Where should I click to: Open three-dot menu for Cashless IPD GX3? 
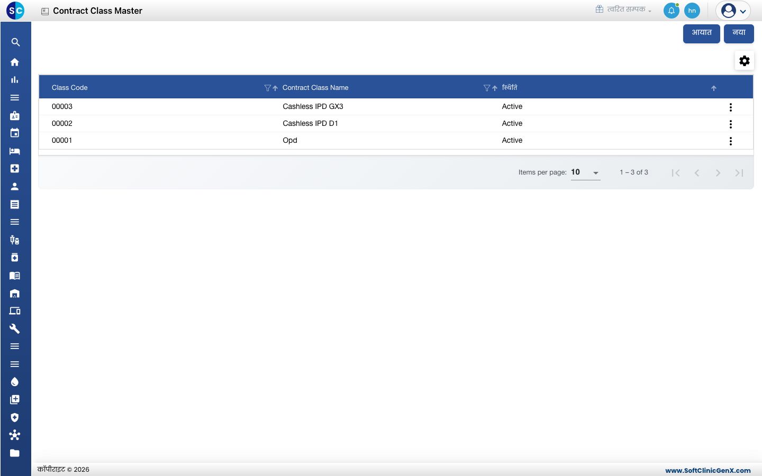(731, 107)
